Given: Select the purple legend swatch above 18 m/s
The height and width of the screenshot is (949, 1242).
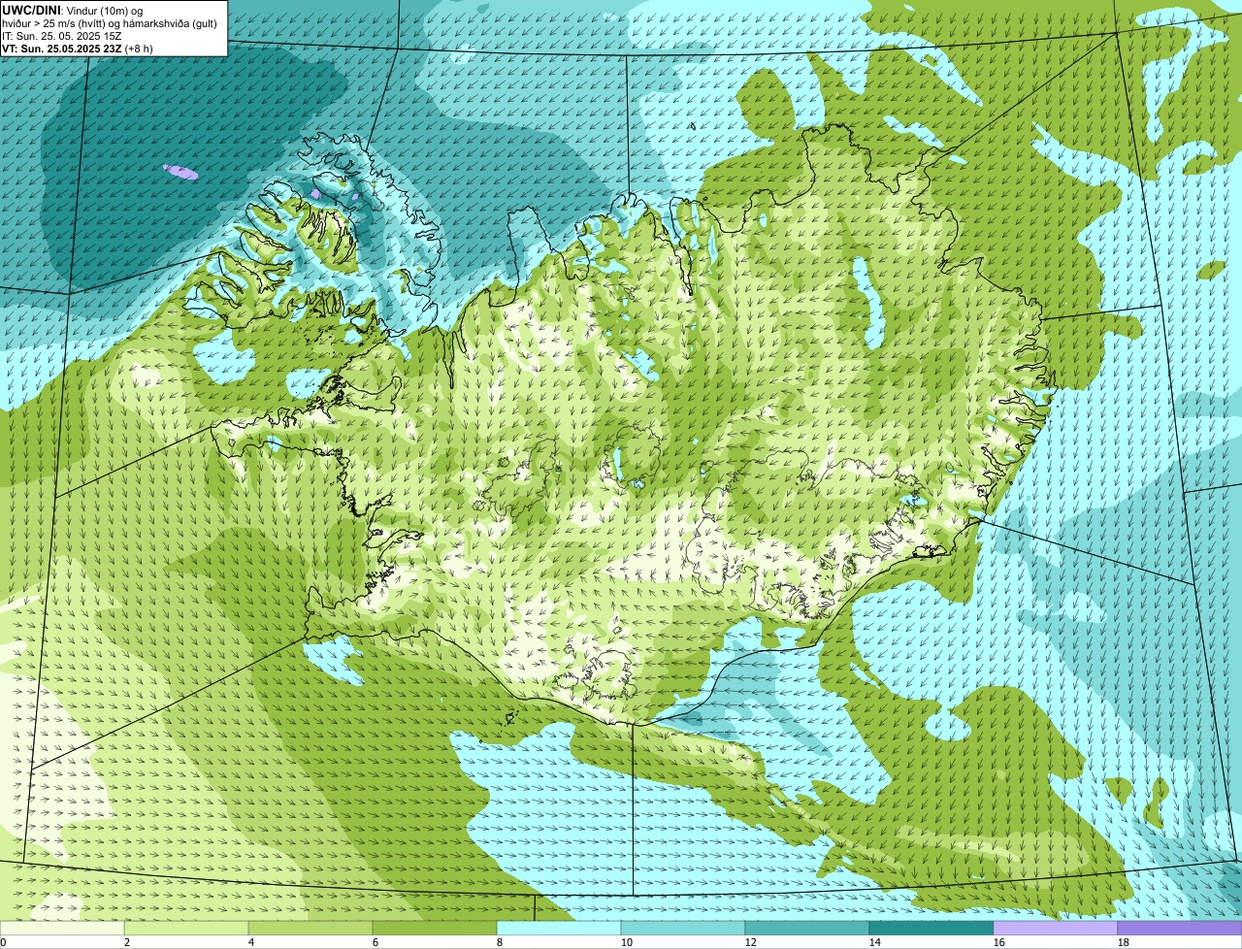Looking at the screenshot, I should point(1180,929).
